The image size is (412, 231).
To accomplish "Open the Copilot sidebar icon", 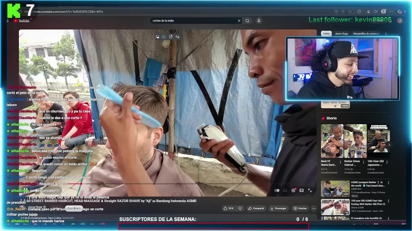I will pos(400,12).
